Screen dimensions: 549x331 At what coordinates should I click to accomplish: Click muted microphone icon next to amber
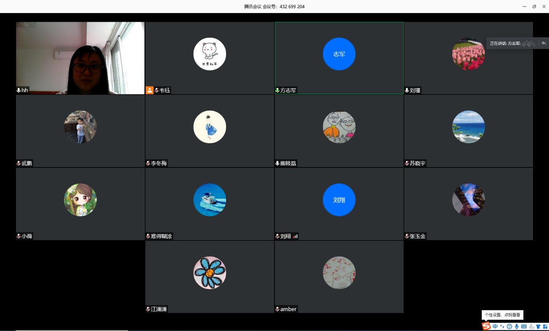click(x=278, y=309)
